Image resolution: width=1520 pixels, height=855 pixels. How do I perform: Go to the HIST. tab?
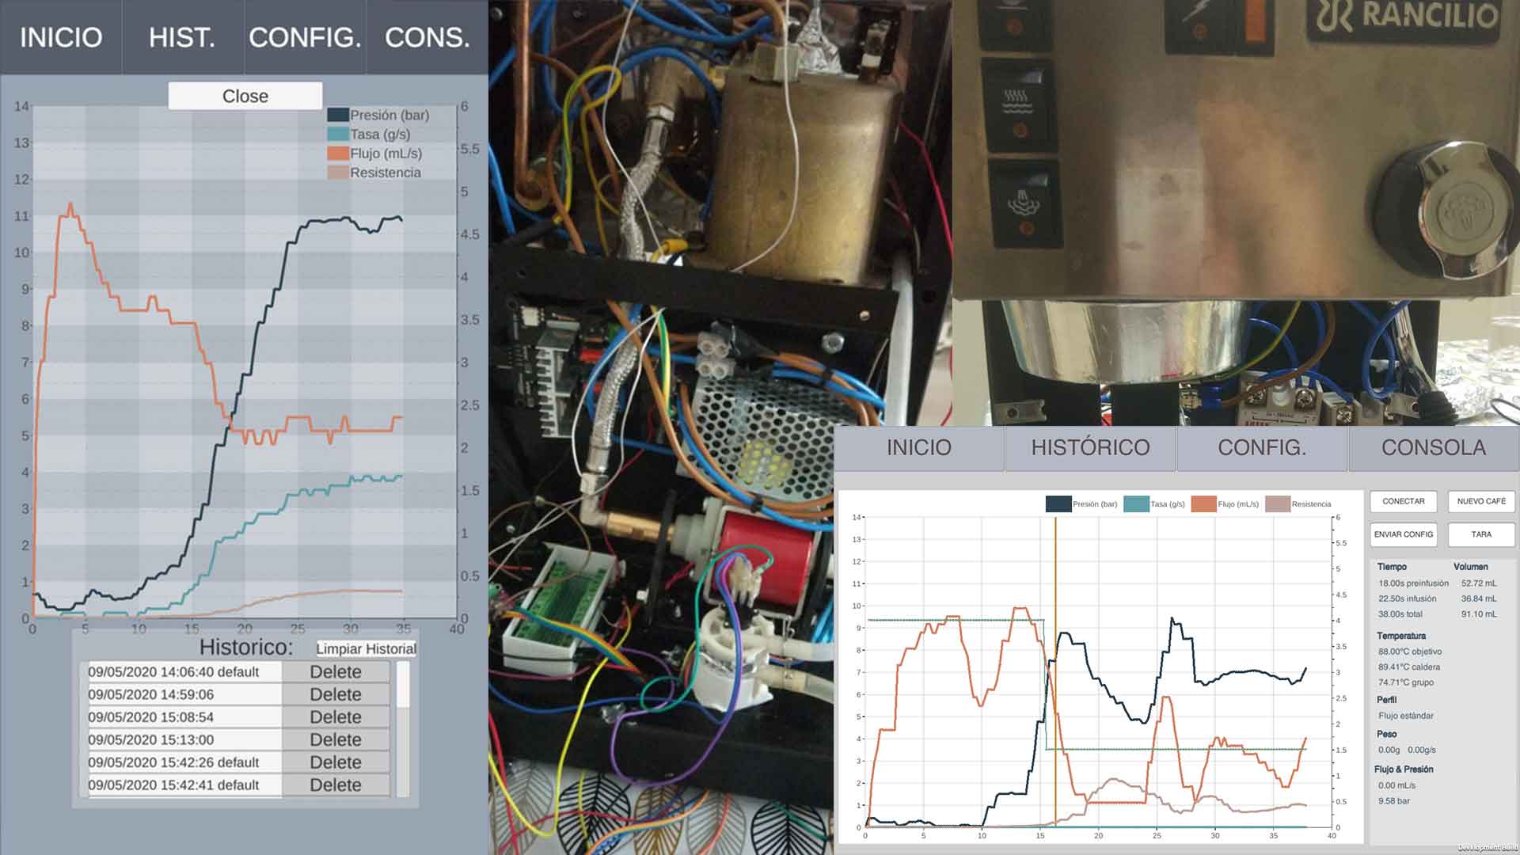tap(182, 37)
